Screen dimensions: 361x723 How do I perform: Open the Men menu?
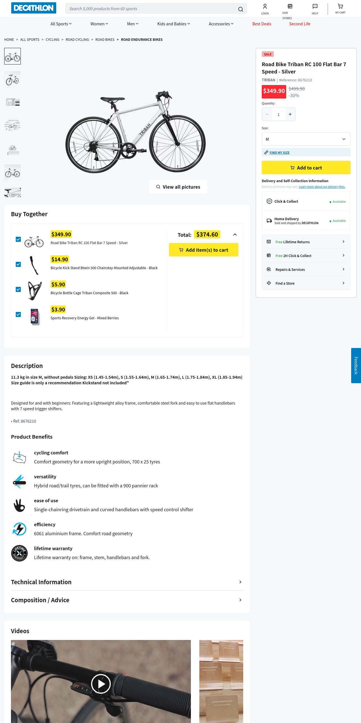coord(133,24)
